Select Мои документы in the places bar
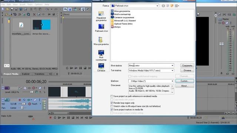This screenshot has height=133, width=237. coord(101,41)
